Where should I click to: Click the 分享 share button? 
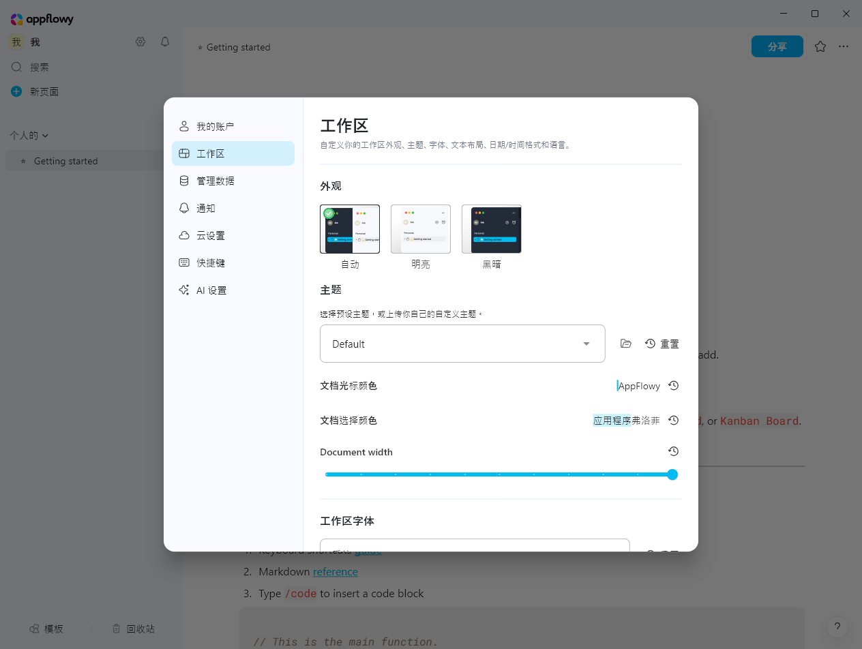tap(777, 46)
